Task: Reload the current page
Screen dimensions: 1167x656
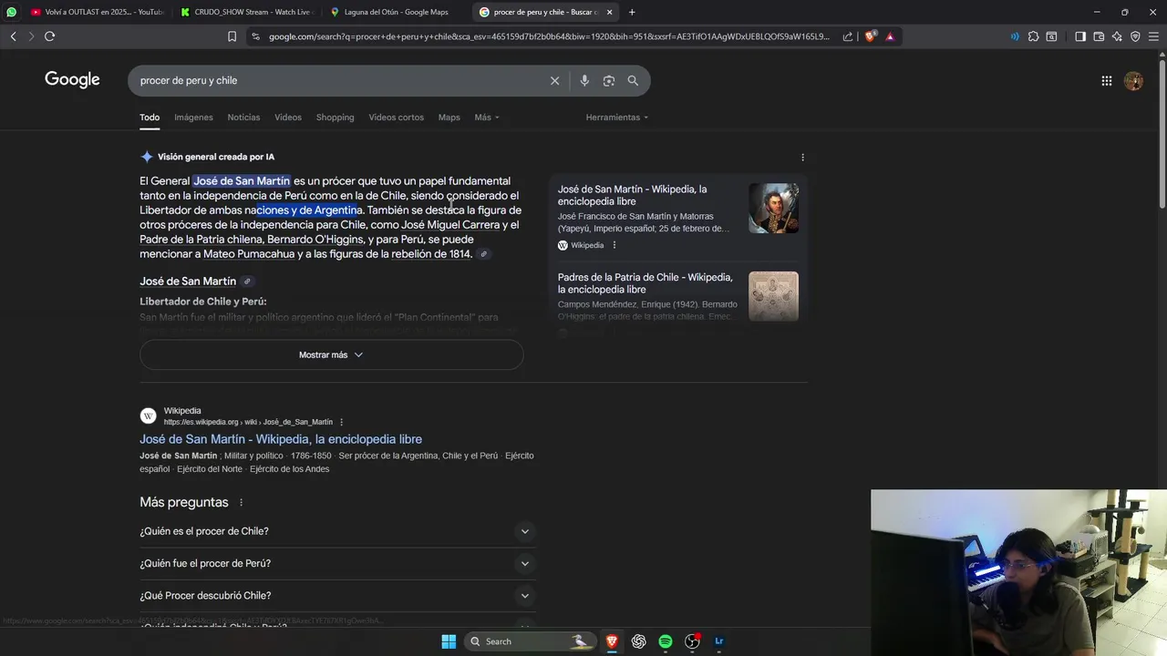Action: [49, 36]
